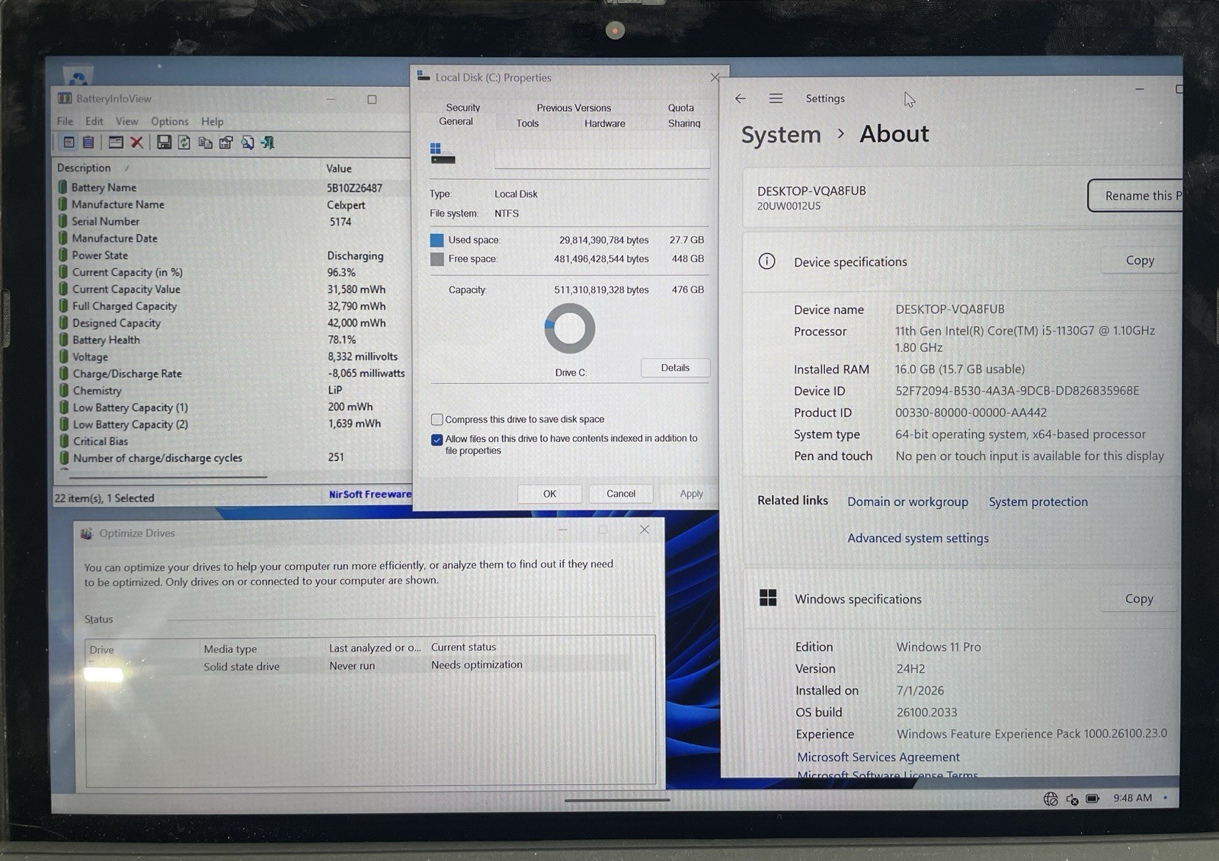This screenshot has height=861, width=1219.
Task: Go back using the Settings back arrow
Action: click(x=741, y=98)
